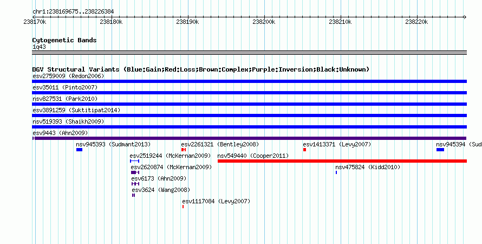482x244 pixels.
Task: Click the esv35011 (Pinto2007) blue bar
Action: coord(249,93)
